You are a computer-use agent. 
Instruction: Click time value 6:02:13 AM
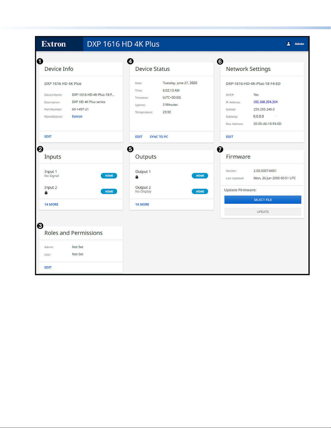pyautogui.click(x=171, y=90)
